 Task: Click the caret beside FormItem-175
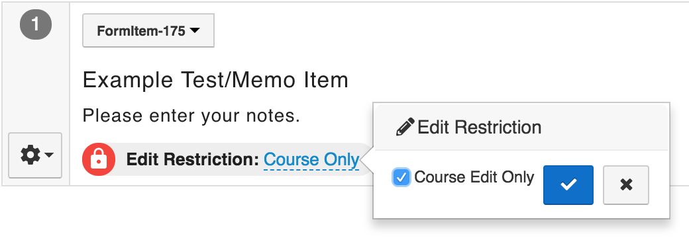click(x=194, y=30)
